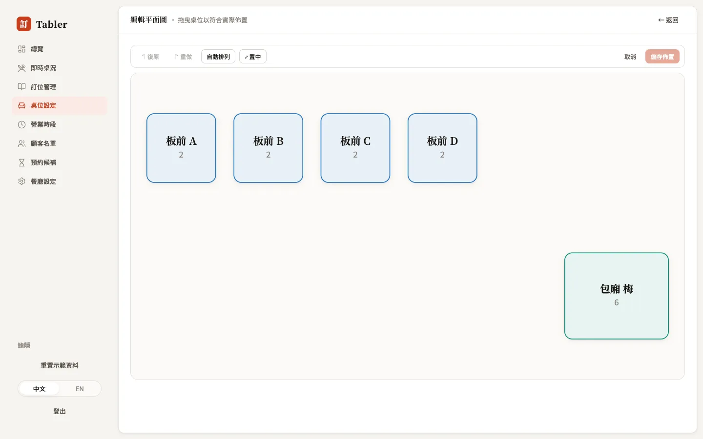Select table 板前 C
The height and width of the screenshot is (439, 703).
click(355, 148)
